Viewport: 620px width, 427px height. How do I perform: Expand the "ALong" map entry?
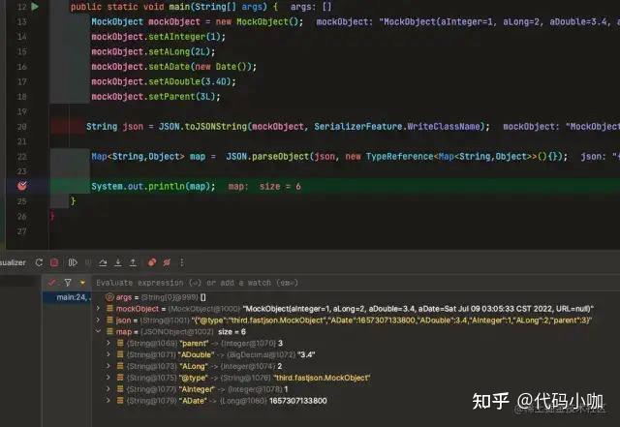pos(108,366)
